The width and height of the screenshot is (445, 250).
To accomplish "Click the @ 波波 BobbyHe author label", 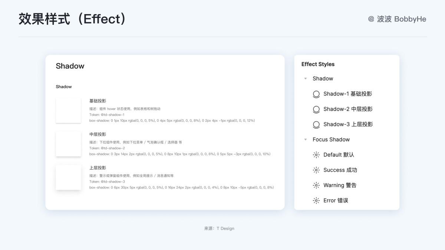I will 397,19.
